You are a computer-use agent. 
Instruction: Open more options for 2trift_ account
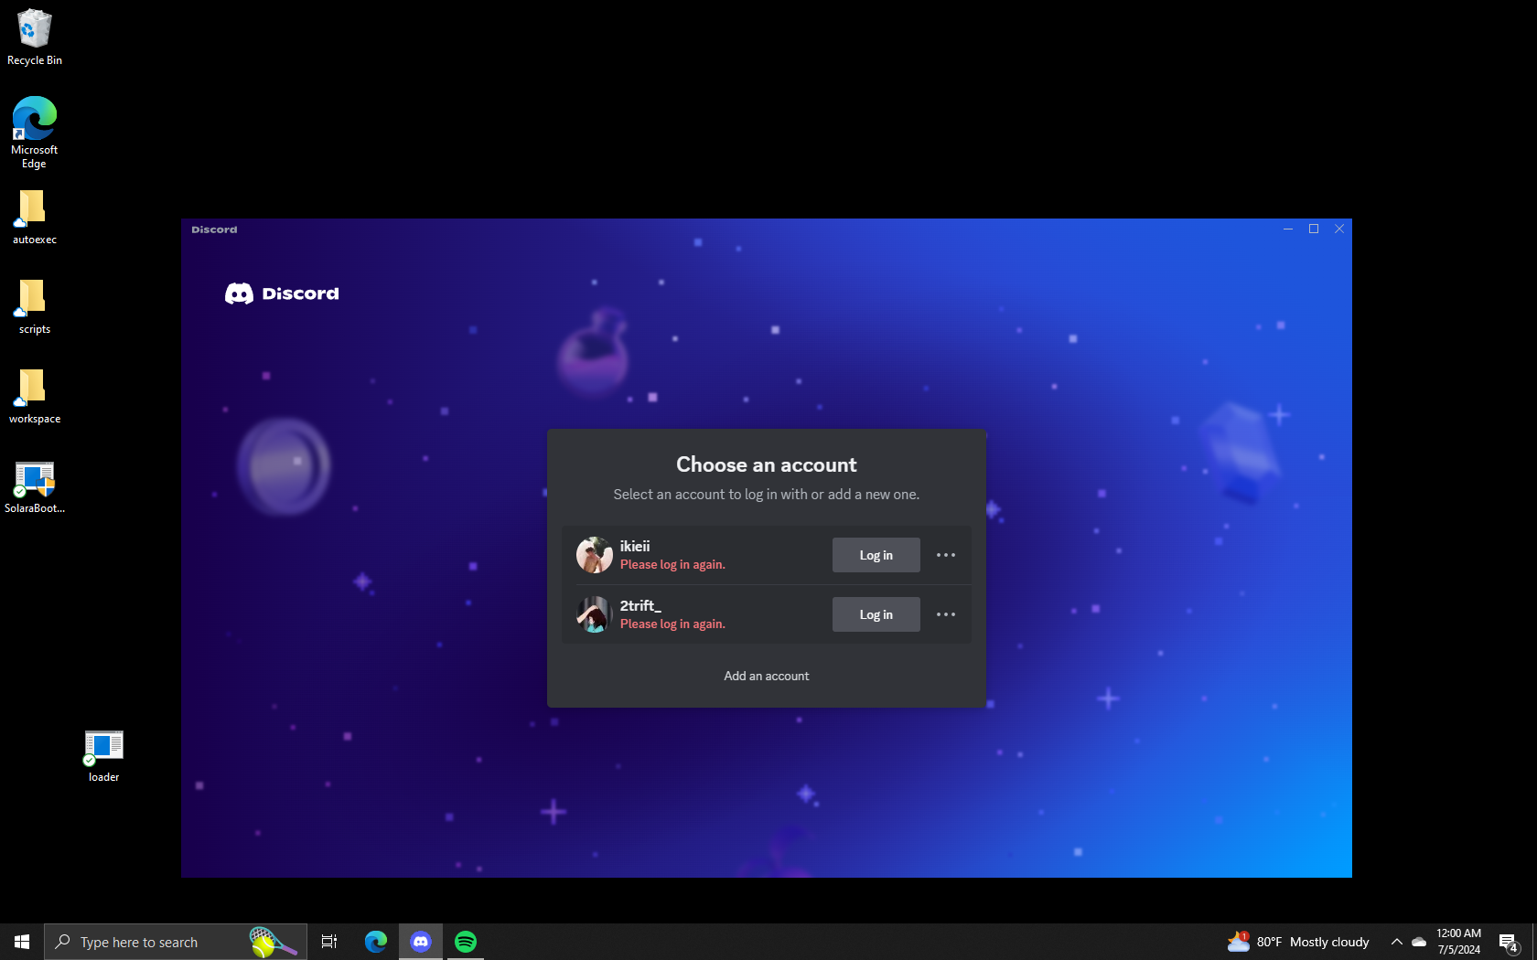coord(946,614)
